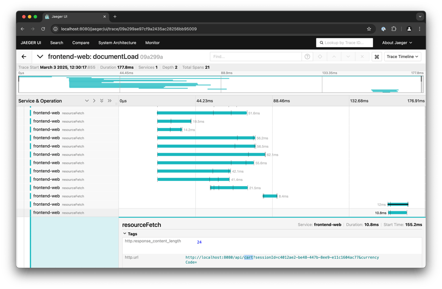Click the 44.23ms timeline tick label
This screenshot has width=442, height=289.
(205, 101)
